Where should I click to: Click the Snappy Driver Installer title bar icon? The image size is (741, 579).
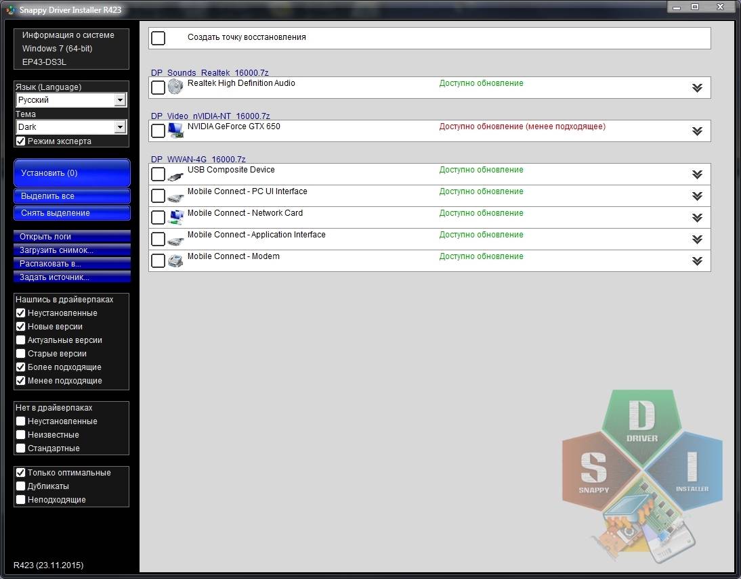coord(10,9)
